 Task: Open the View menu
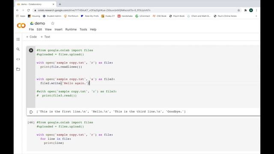pos(48,30)
